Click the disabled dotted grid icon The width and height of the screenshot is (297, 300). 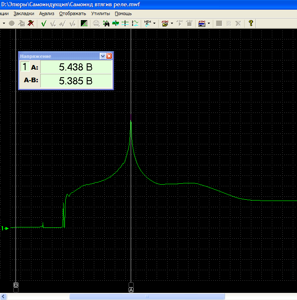coord(229,23)
